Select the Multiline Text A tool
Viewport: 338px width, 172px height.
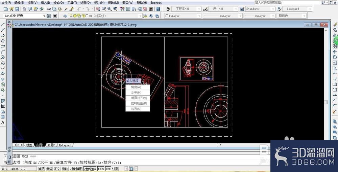3,123
